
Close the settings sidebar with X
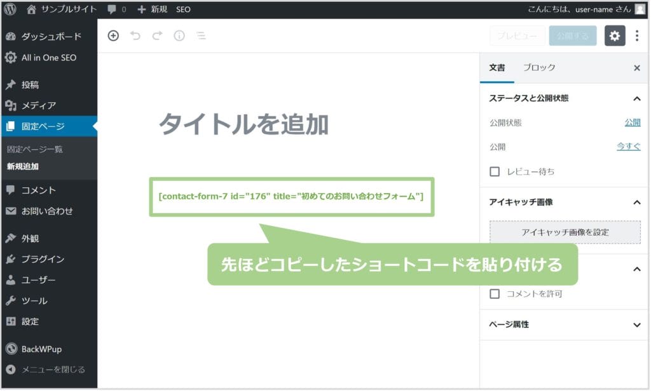[x=637, y=68]
